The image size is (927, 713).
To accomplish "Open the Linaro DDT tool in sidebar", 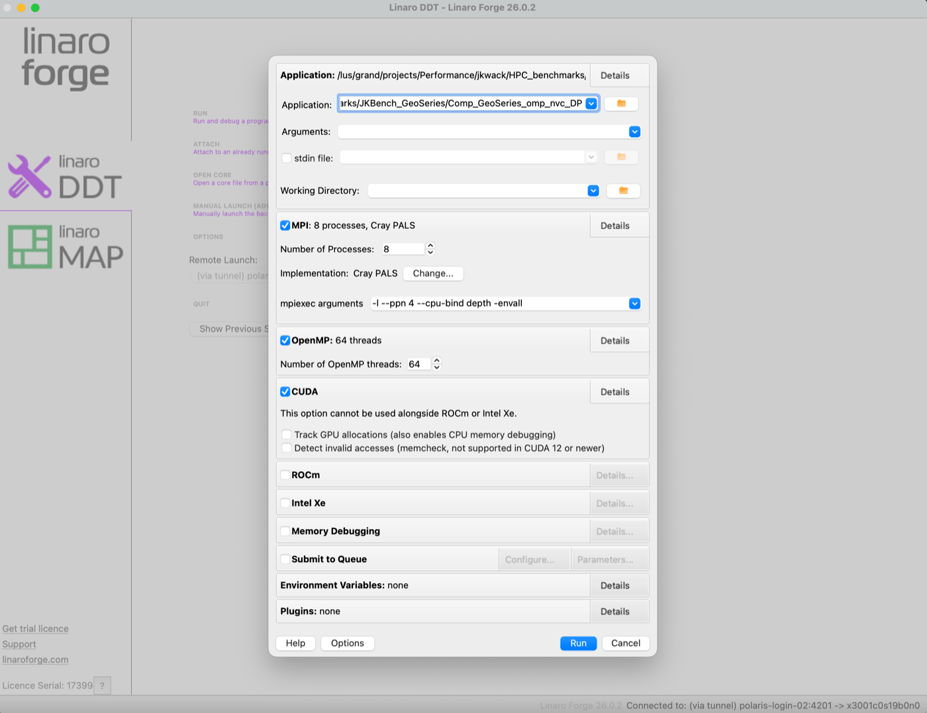I will coord(65,177).
